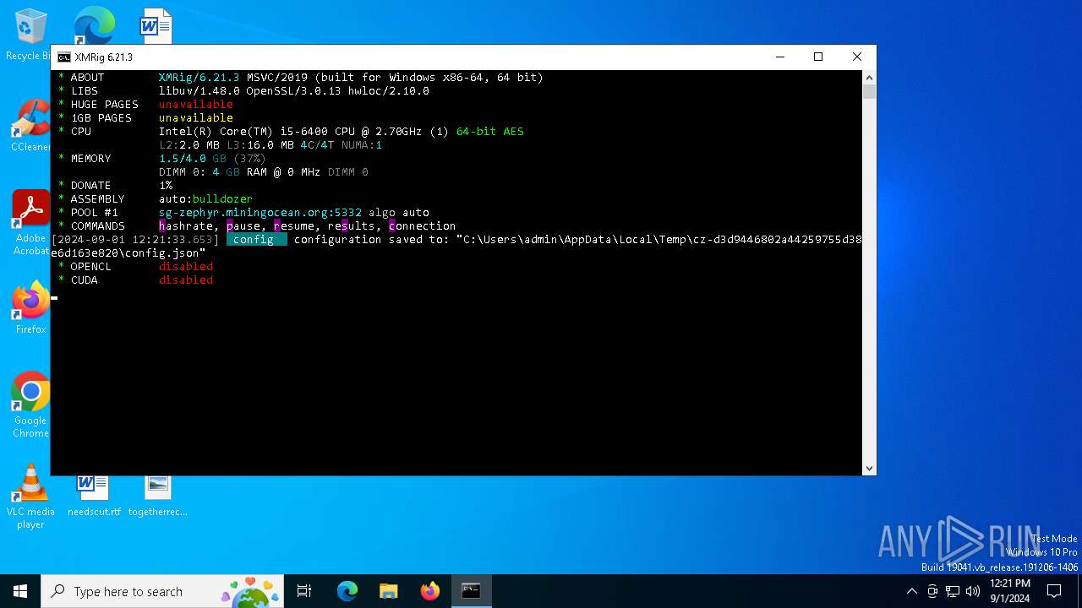Click the Type here to search box
Viewport: 1082px width, 608px height.
tap(161, 591)
